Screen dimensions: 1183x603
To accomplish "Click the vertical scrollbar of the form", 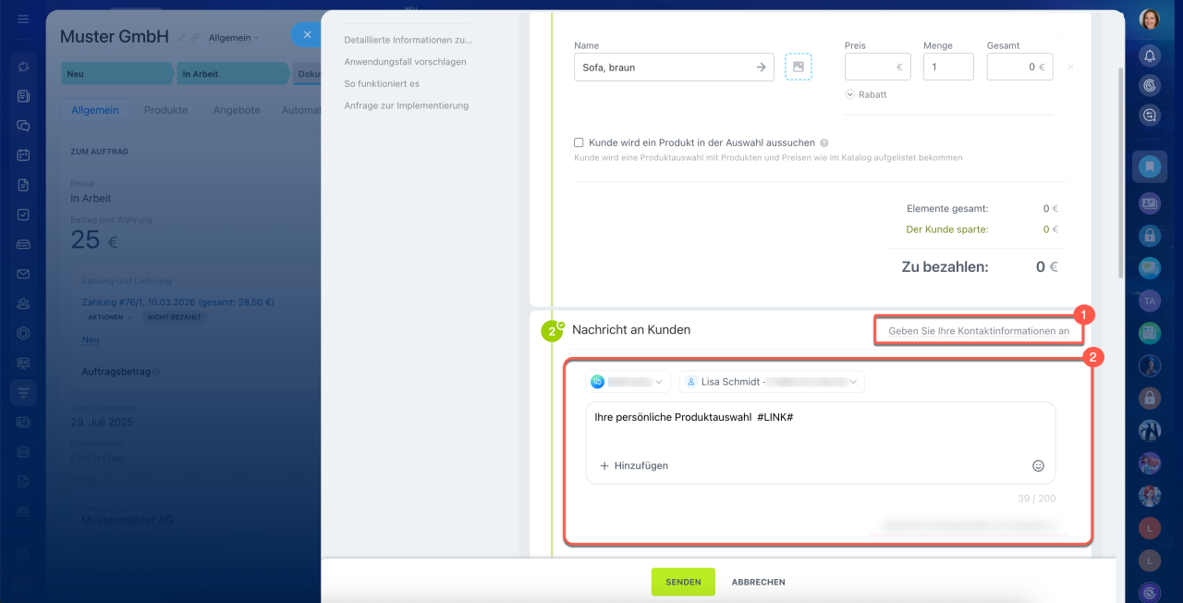I will (x=1120, y=173).
